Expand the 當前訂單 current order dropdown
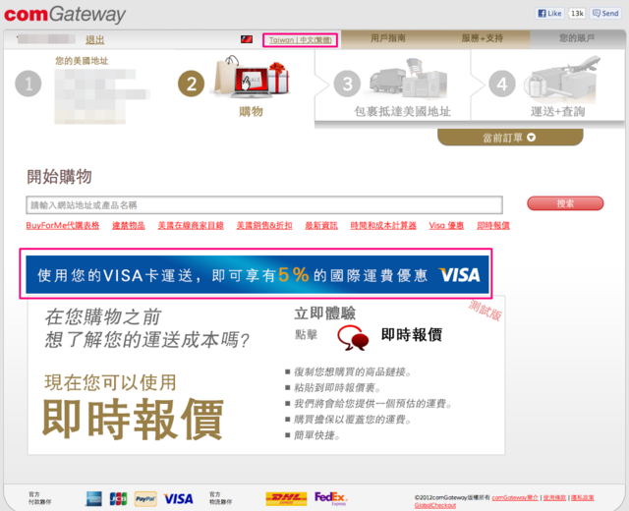The width and height of the screenshot is (629, 511). tap(510, 138)
